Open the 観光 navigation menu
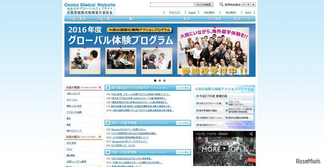Viewport: 324px width, 167px height. pyautogui.click(x=132, y=18)
